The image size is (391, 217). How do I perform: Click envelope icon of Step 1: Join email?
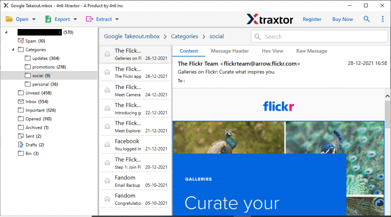click(107, 163)
